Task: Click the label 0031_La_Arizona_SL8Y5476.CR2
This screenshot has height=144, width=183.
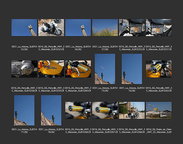Action: [132, 89]
